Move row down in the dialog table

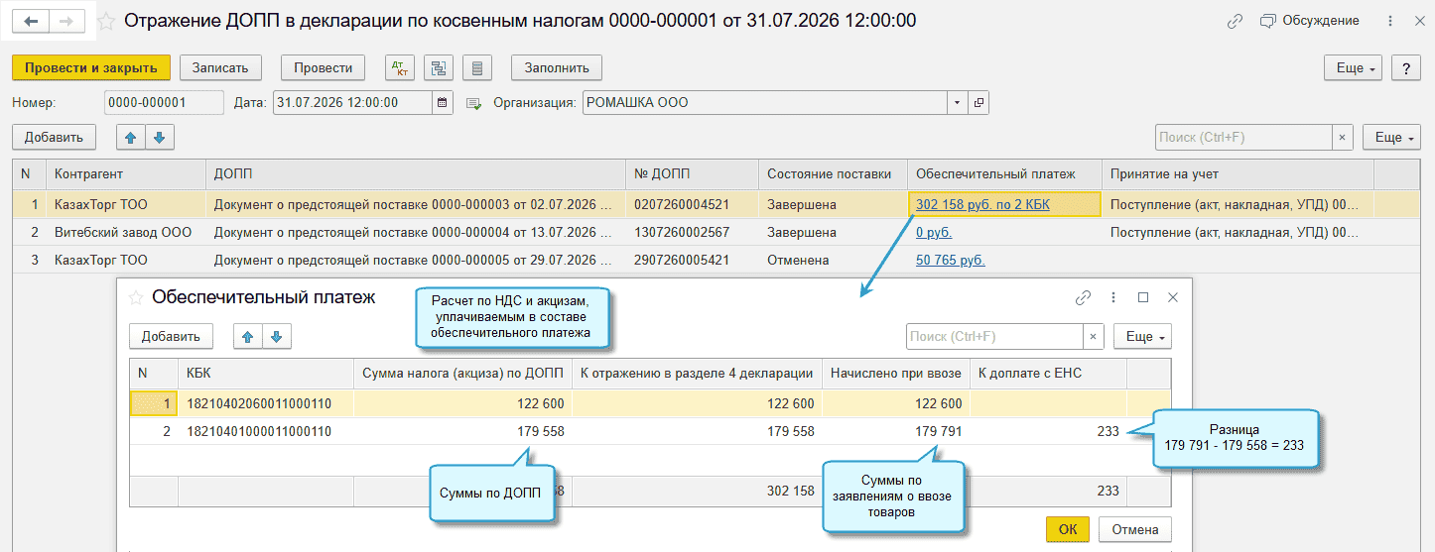tap(277, 336)
